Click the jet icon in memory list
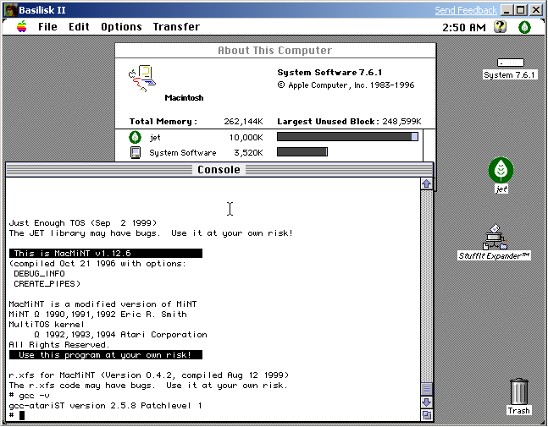 click(x=135, y=137)
